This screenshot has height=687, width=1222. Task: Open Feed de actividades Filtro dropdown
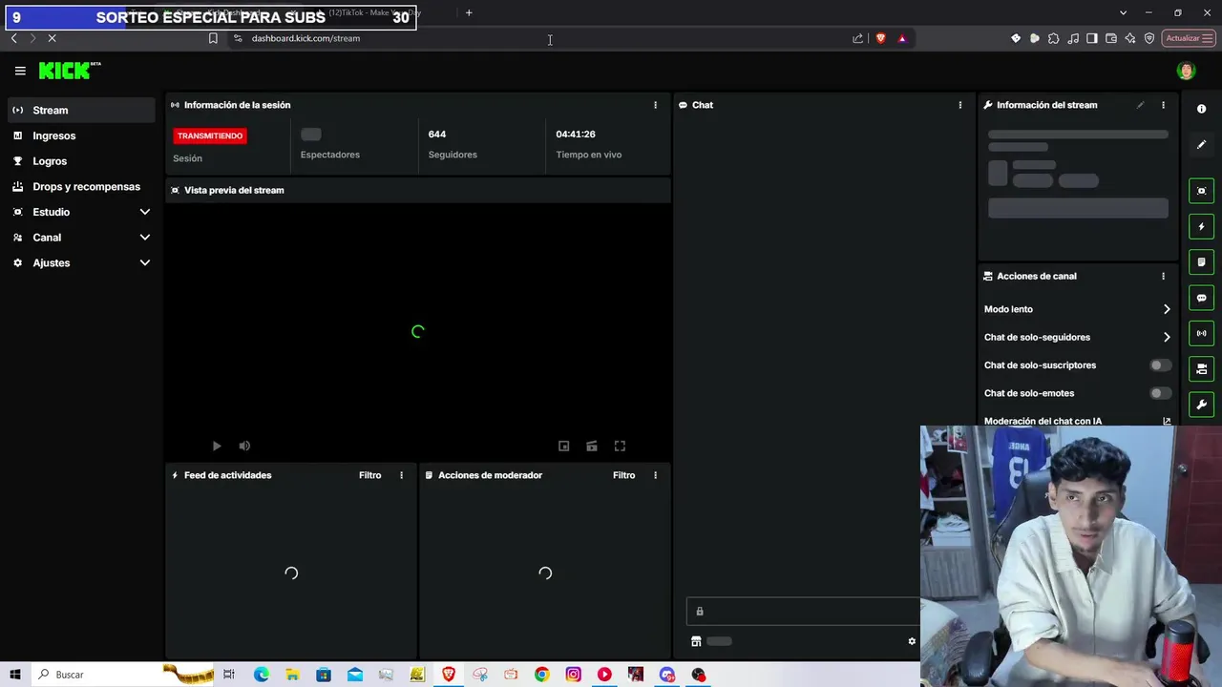click(x=369, y=475)
